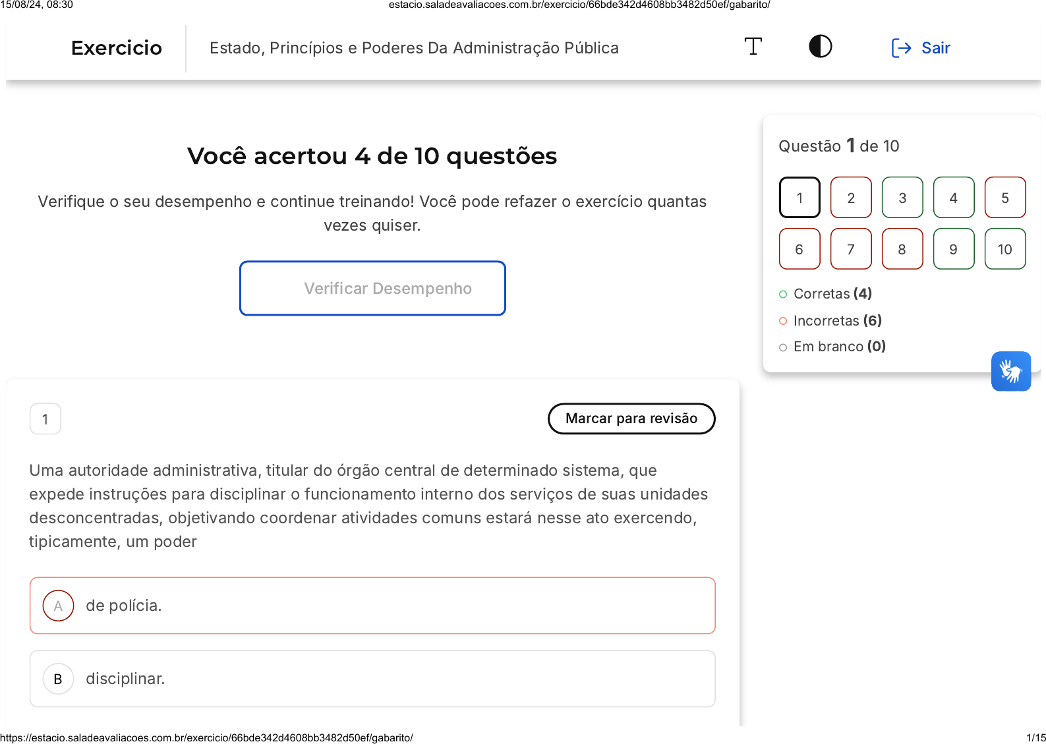Navigate to question 10 box

(1004, 249)
